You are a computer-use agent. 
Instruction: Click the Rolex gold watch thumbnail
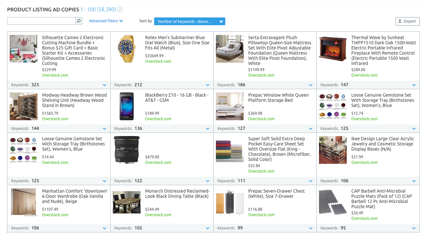127,49
